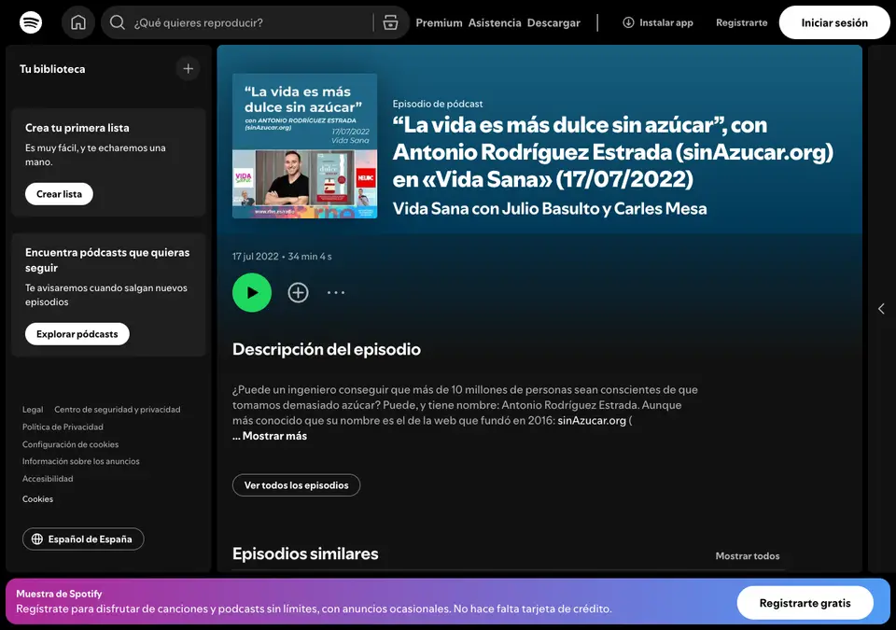The width and height of the screenshot is (896, 630).
Task: Click the episode cover art thumbnail
Action: (304, 146)
